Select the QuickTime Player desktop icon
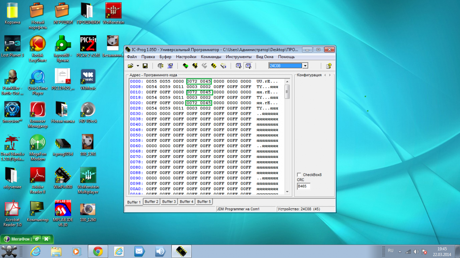This screenshot has height=258, width=460. point(38,82)
